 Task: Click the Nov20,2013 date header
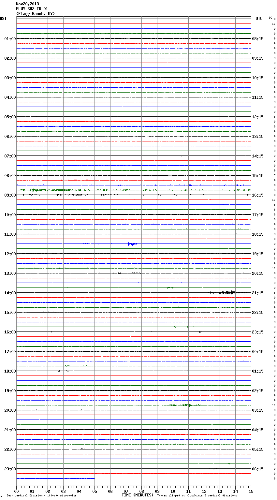(x=27, y=4)
